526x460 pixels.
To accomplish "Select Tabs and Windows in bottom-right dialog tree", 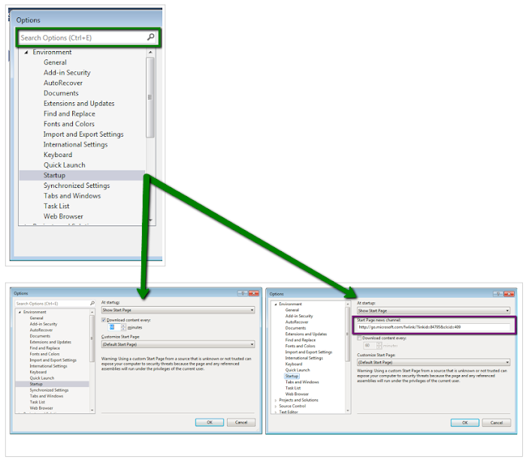I will click(302, 382).
